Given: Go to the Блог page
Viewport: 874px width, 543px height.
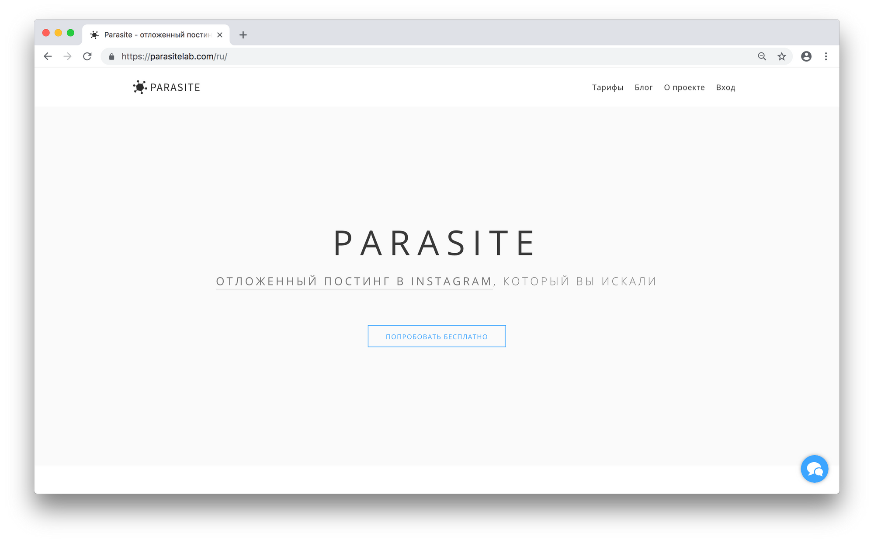Looking at the screenshot, I should [643, 87].
